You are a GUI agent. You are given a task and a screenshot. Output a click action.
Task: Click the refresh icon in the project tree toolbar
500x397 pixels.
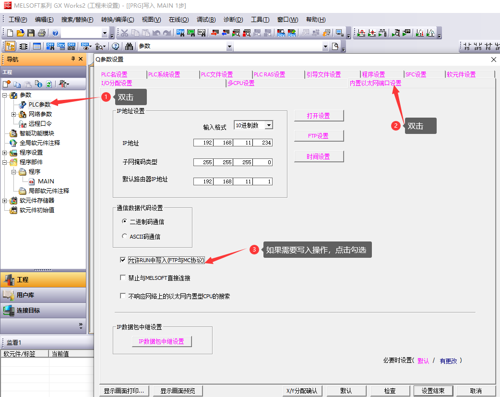click(49, 84)
